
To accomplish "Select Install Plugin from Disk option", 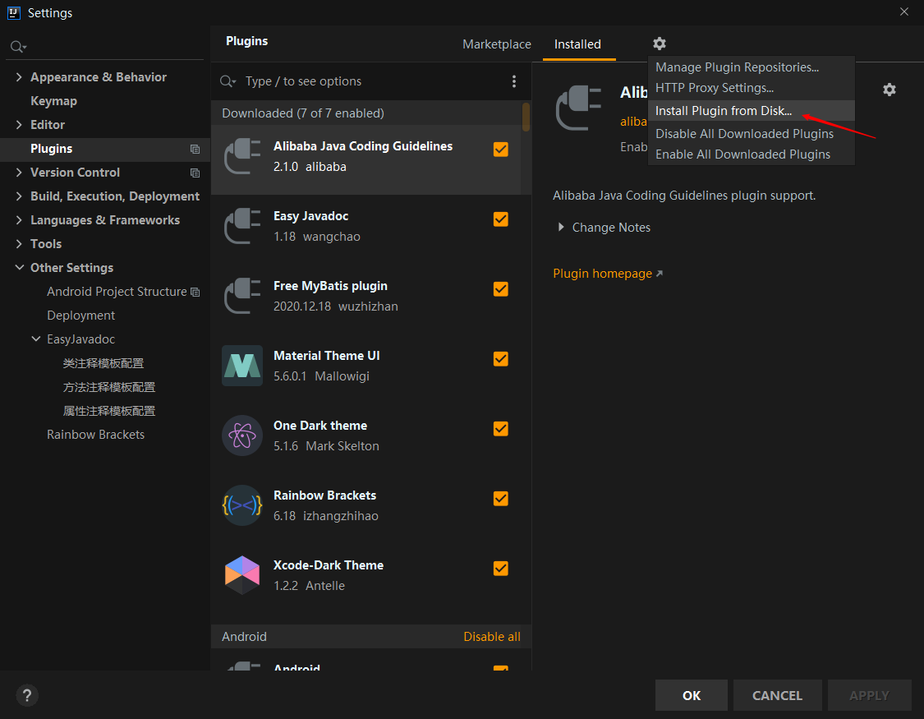I will point(752,111).
